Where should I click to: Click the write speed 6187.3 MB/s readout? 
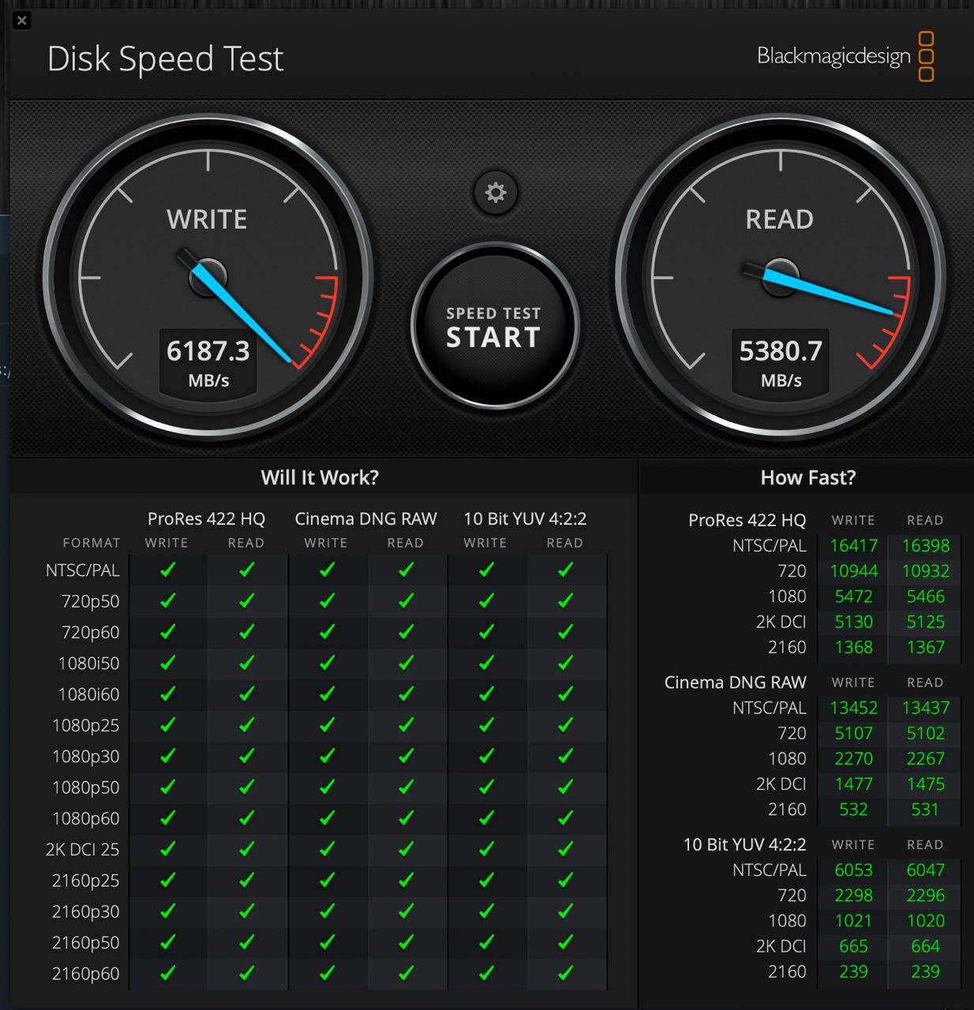(208, 362)
